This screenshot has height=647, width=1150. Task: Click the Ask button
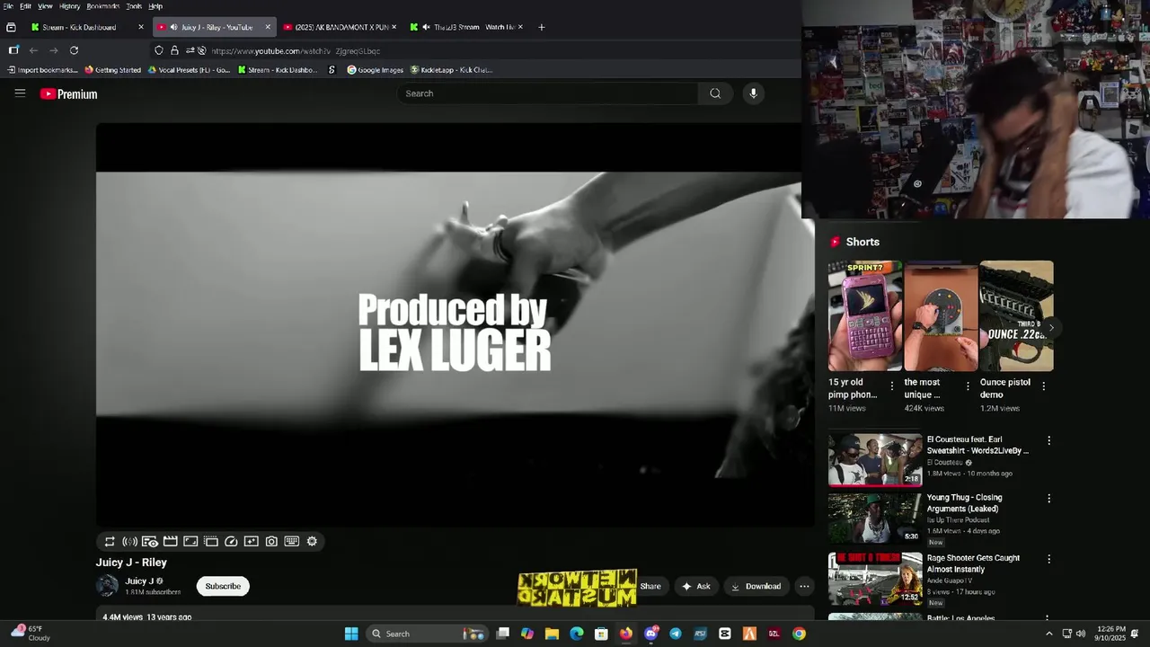click(695, 586)
